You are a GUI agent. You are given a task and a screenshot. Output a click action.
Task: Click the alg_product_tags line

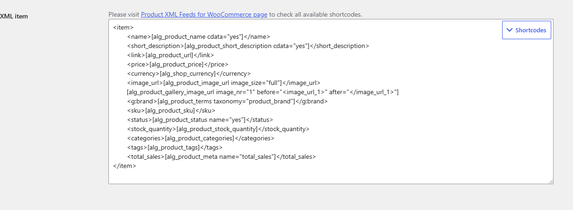click(x=175, y=148)
